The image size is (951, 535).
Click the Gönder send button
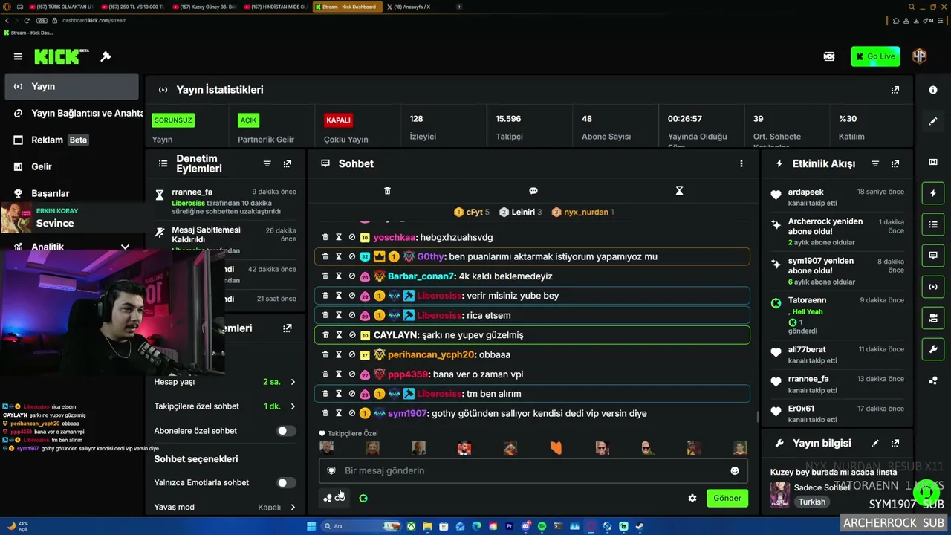coord(727,499)
